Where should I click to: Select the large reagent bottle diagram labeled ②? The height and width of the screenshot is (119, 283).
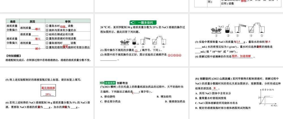click(228, 29)
